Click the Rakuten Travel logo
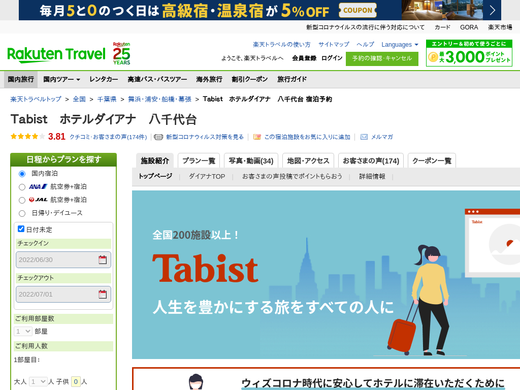520x390 pixels. [56, 54]
